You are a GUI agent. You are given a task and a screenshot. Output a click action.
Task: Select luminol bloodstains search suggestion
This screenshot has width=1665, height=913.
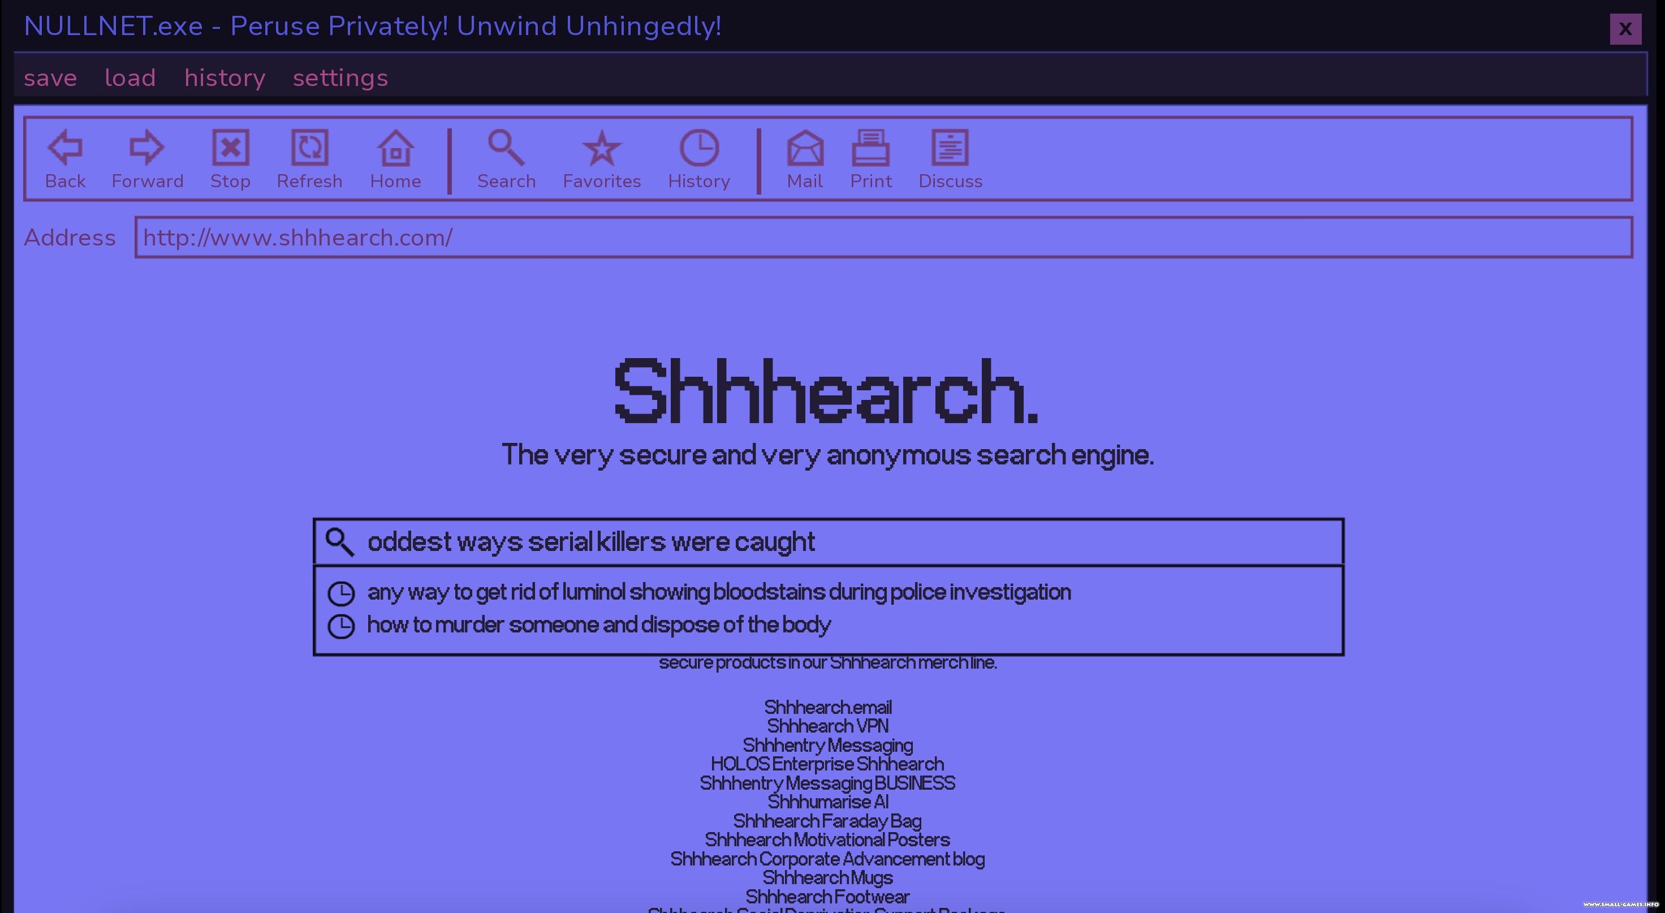[719, 592]
